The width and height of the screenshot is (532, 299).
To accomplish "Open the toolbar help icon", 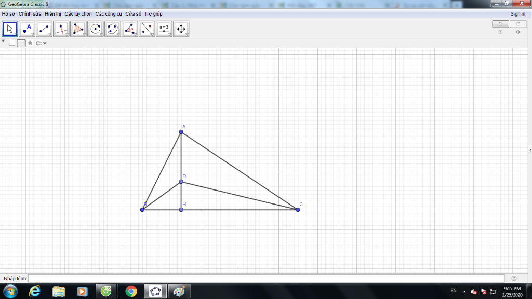I will (x=500, y=32).
